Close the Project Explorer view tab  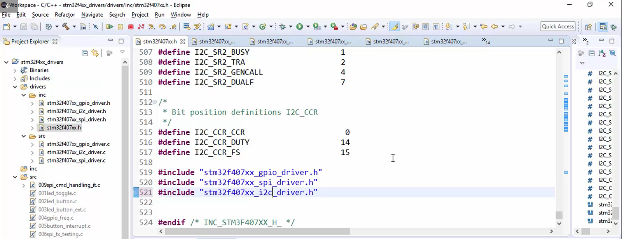[x=55, y=42]
